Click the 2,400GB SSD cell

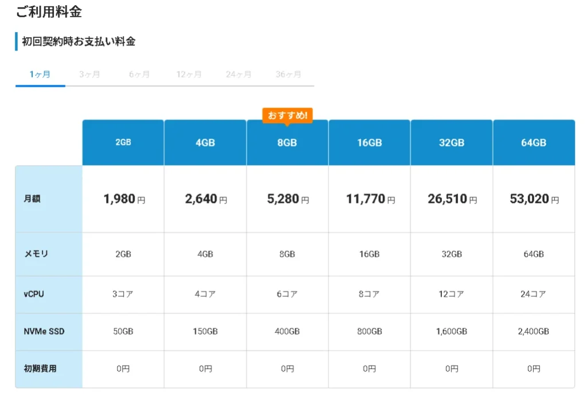click(534, 331)
